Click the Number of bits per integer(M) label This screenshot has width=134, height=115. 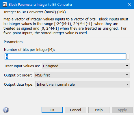(29, 50)
